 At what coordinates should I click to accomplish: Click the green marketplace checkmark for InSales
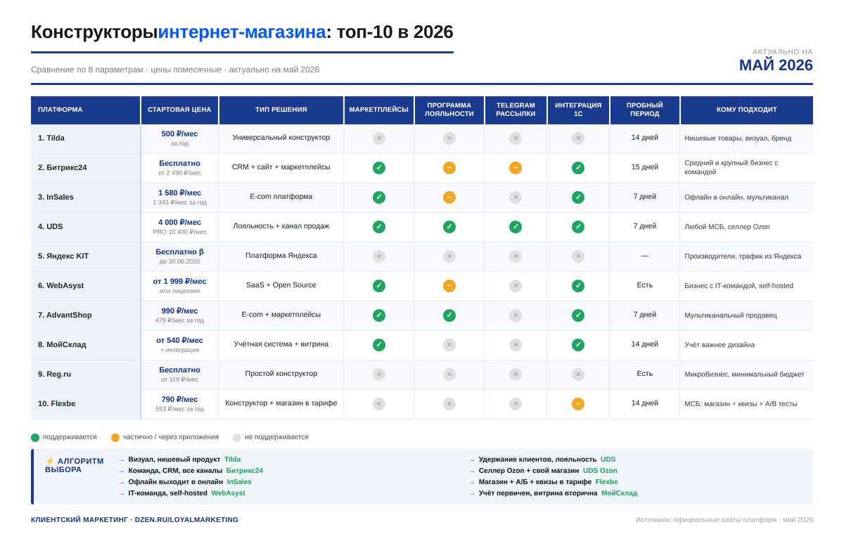(x=379, y=197)
